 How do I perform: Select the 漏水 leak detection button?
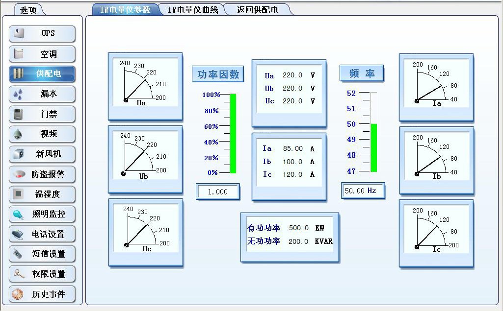[x=42, y=94]
